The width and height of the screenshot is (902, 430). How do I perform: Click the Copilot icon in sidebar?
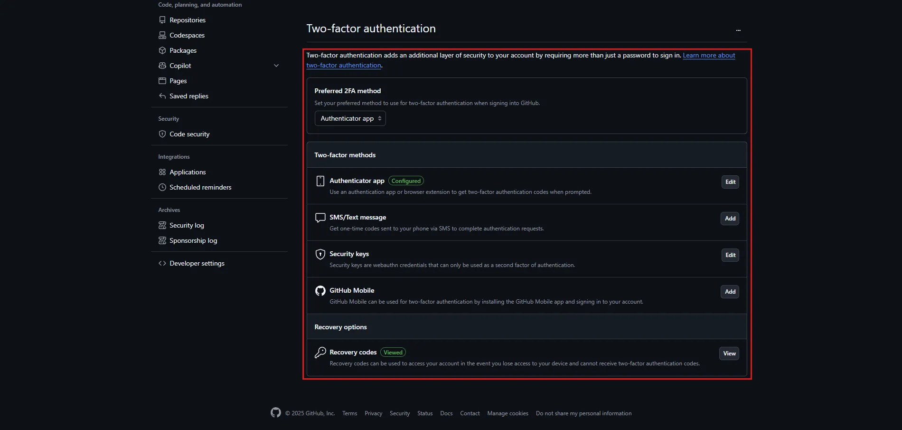(x=162, y=66)
